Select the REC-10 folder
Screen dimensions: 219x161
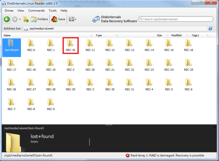(70, 46)
